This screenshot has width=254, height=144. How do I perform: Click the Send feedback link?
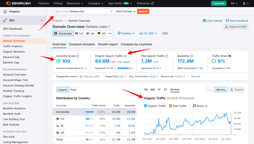pyautogui.click(x=237, y=21)
